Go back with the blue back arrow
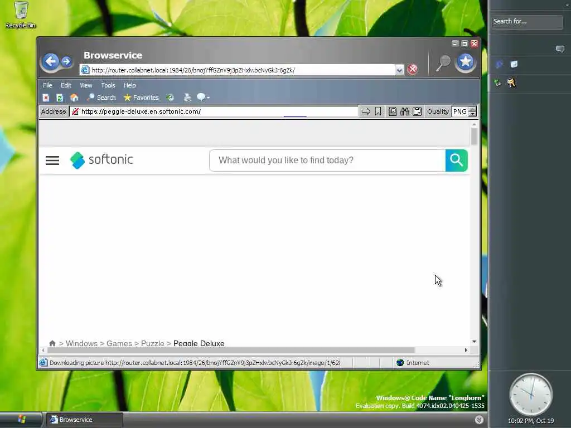 50,61
